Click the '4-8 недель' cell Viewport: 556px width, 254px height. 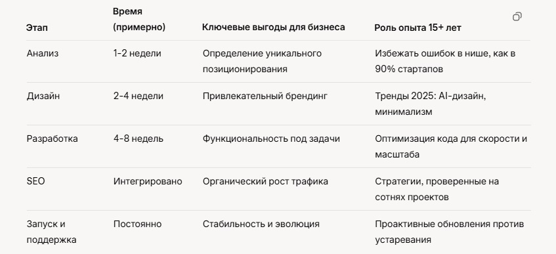(x=139, y=138)
